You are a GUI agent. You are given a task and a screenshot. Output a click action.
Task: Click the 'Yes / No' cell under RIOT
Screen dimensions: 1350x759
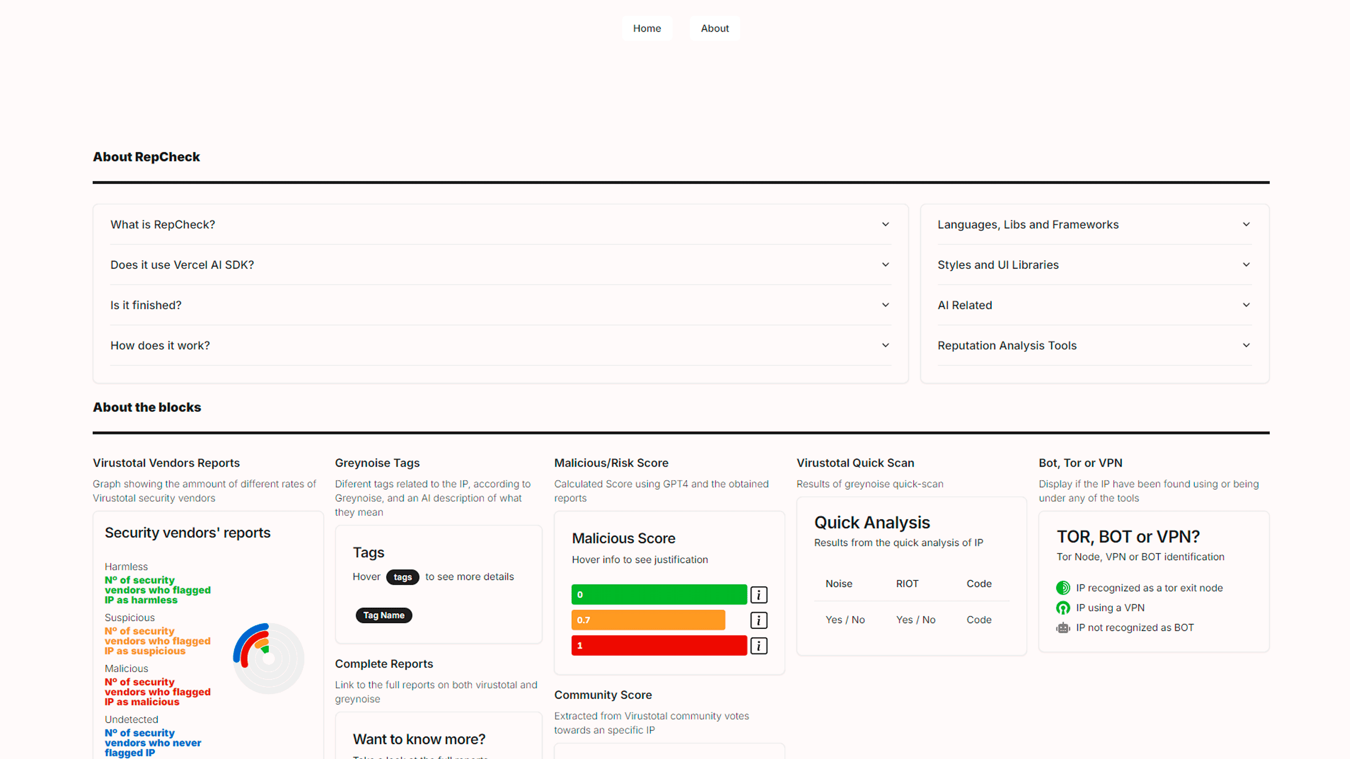click(916, 620)
